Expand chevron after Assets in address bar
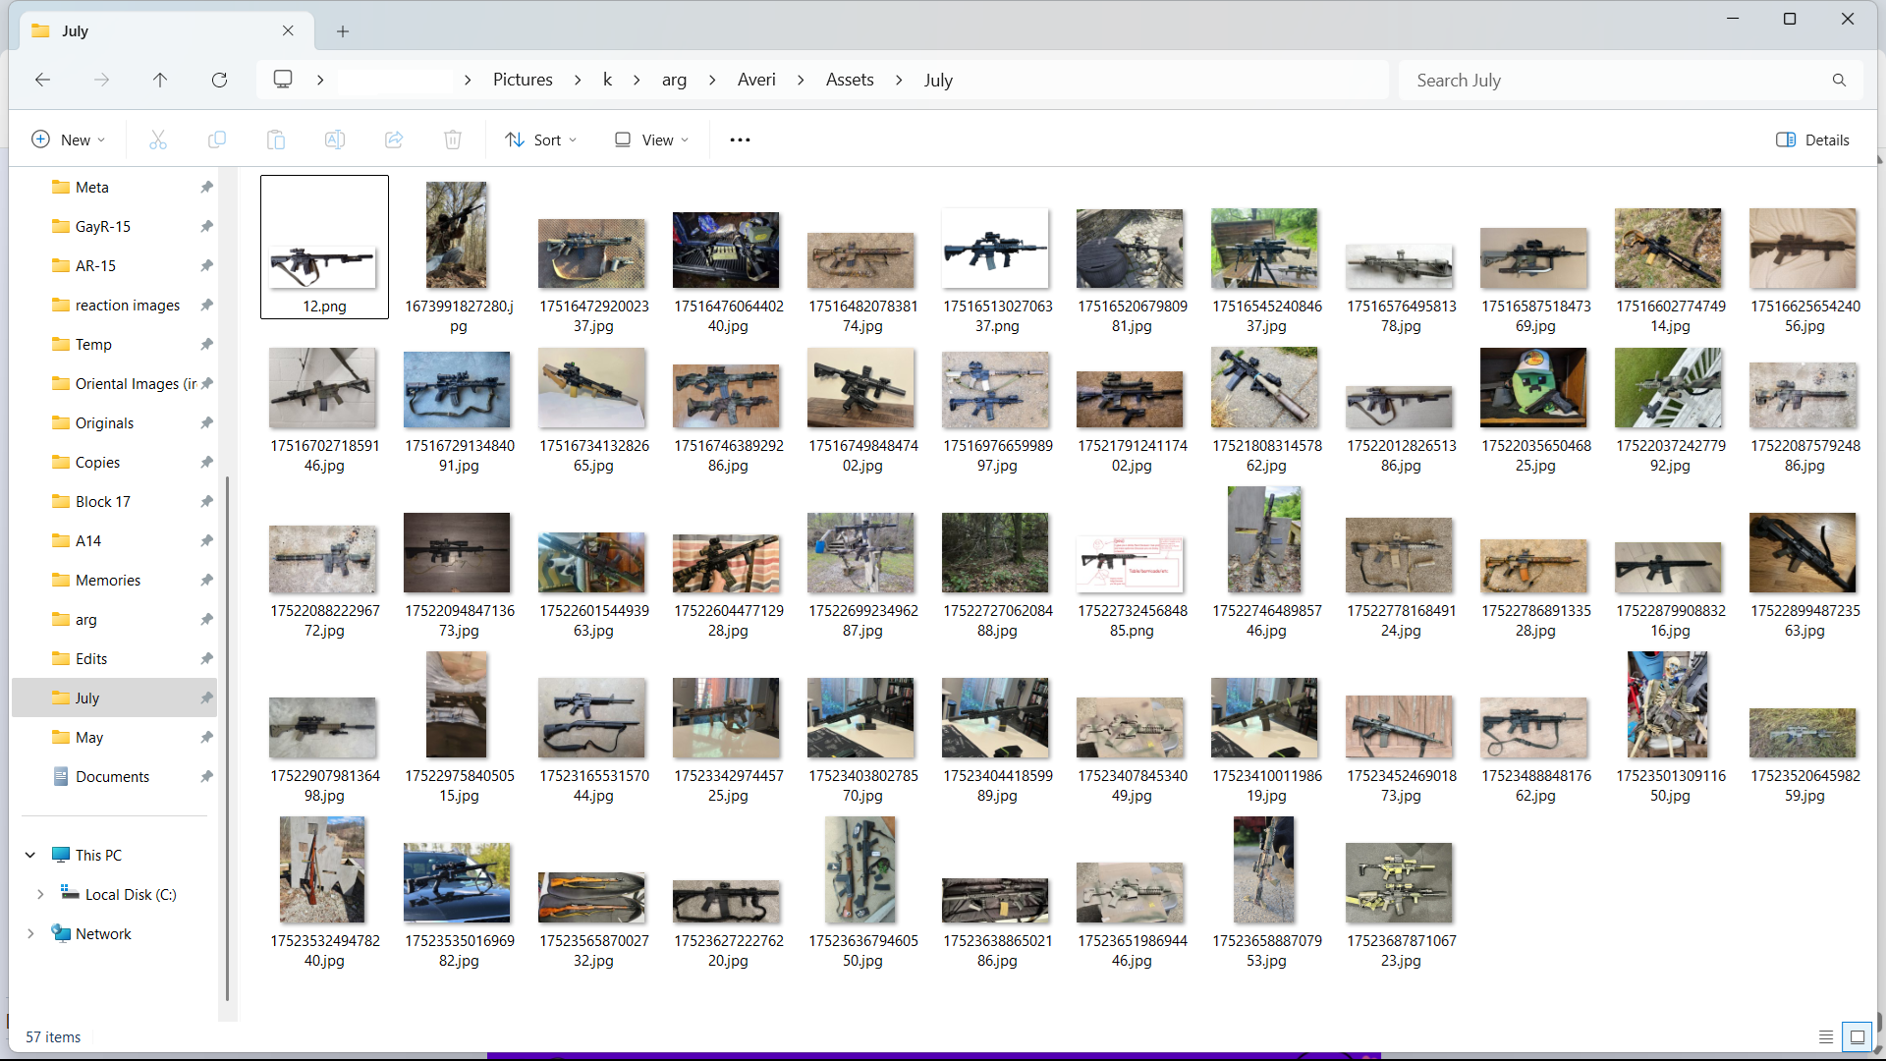The image size is (1886, 1061). pos(899,80)
